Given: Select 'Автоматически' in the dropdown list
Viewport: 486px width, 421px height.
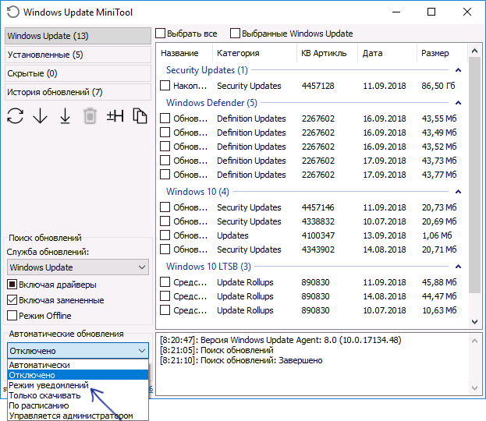Looking at the screenshot, I should pos(78,365).
